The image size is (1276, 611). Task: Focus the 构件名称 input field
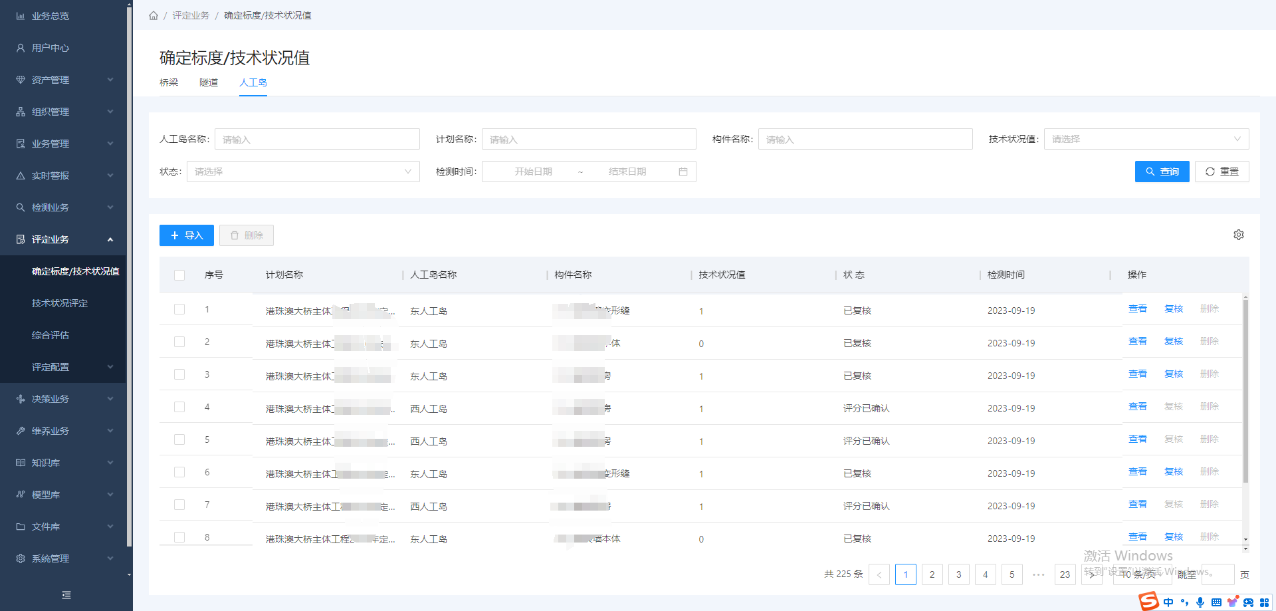pos(865,139)
